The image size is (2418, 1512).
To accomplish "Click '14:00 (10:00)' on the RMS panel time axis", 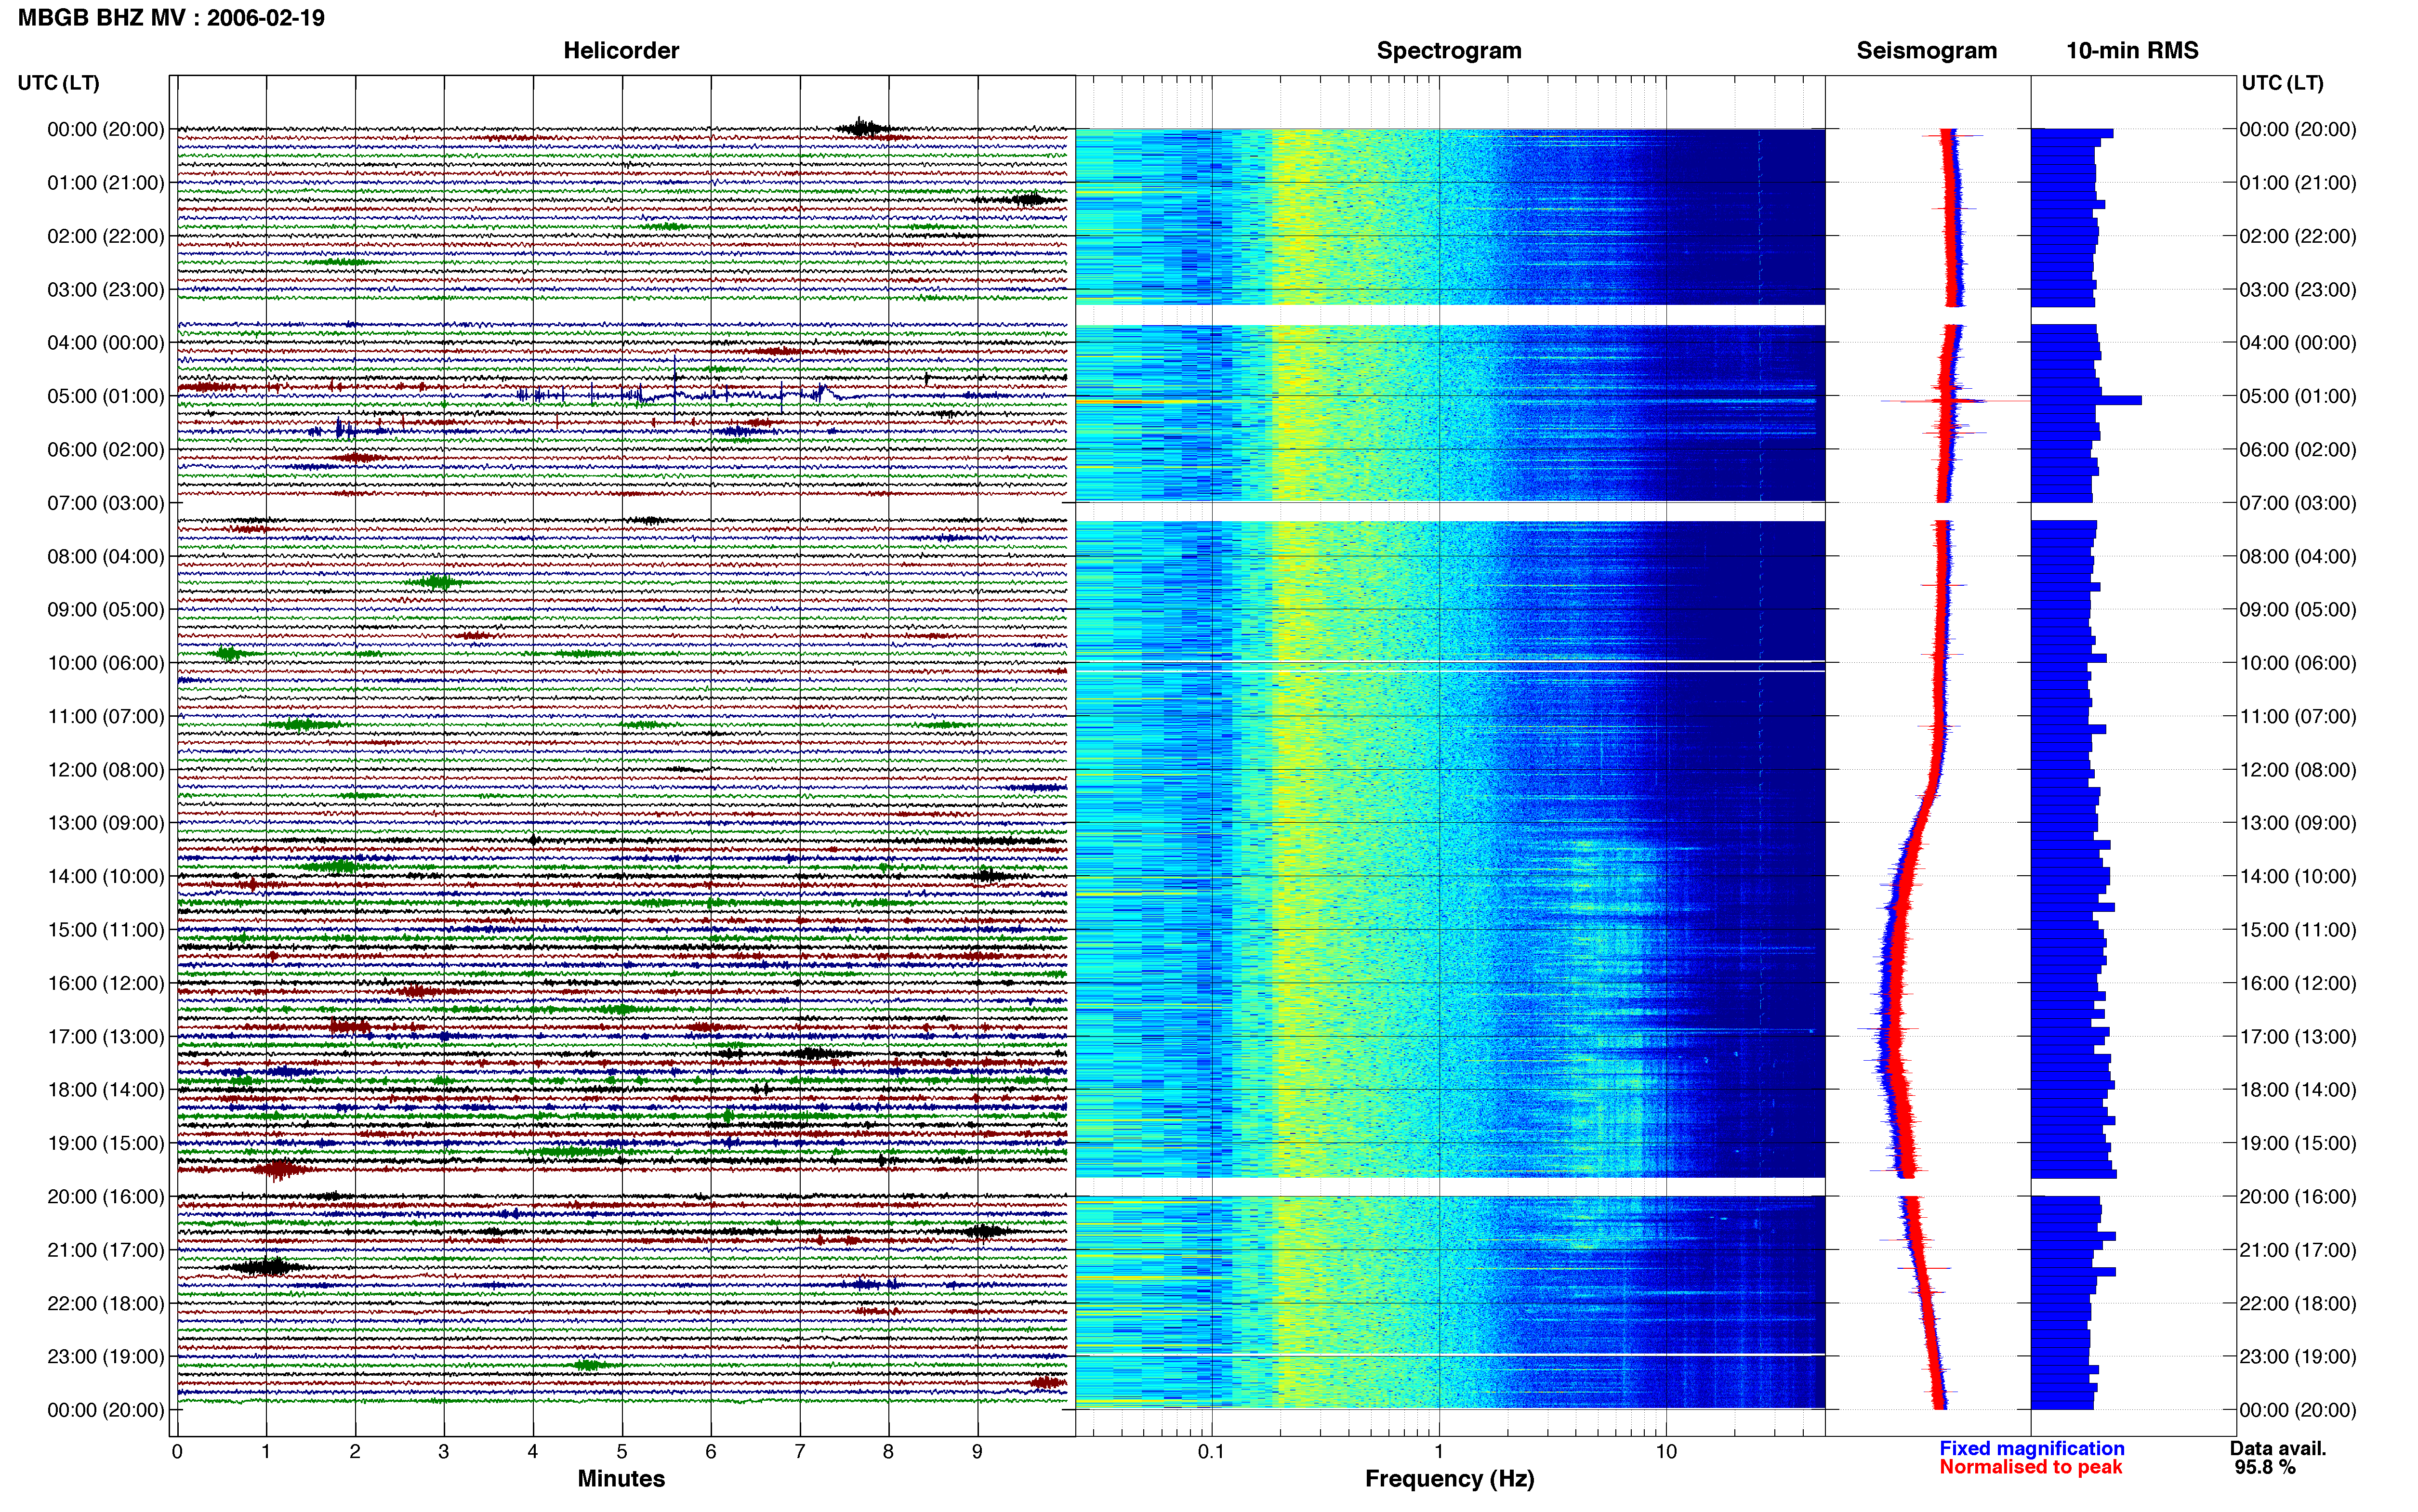I will coord(2298,876).
